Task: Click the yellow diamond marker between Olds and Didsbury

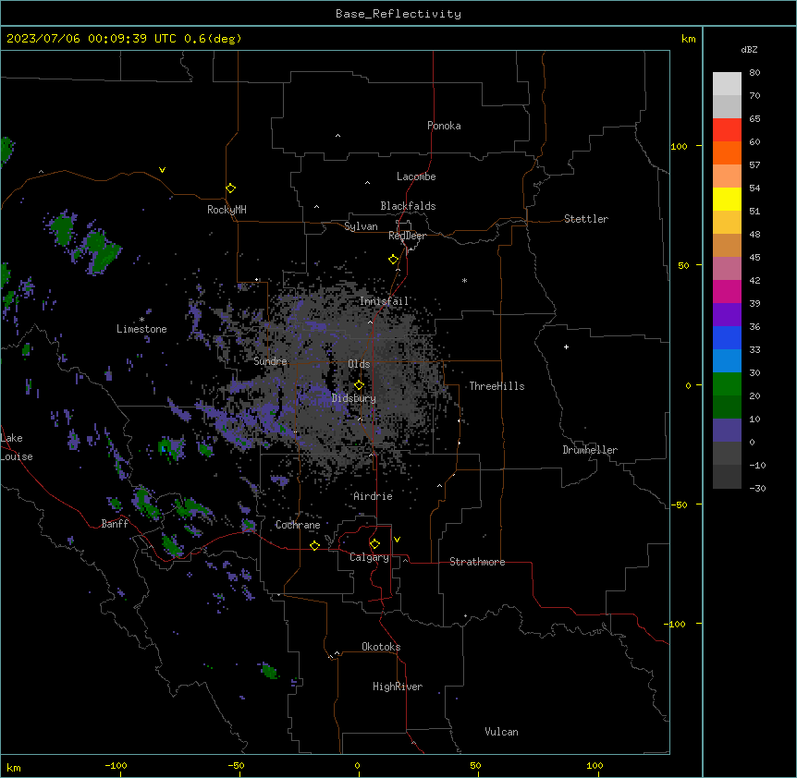Action: [359, 385]
